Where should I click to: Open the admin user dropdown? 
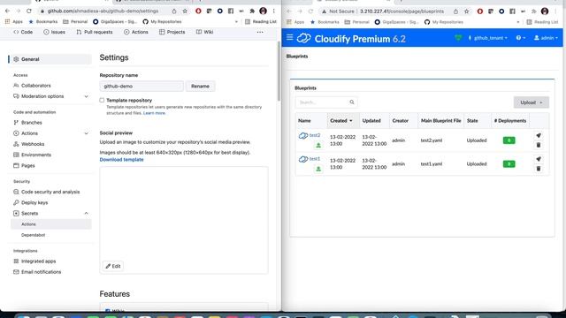(x=546, y=38)
